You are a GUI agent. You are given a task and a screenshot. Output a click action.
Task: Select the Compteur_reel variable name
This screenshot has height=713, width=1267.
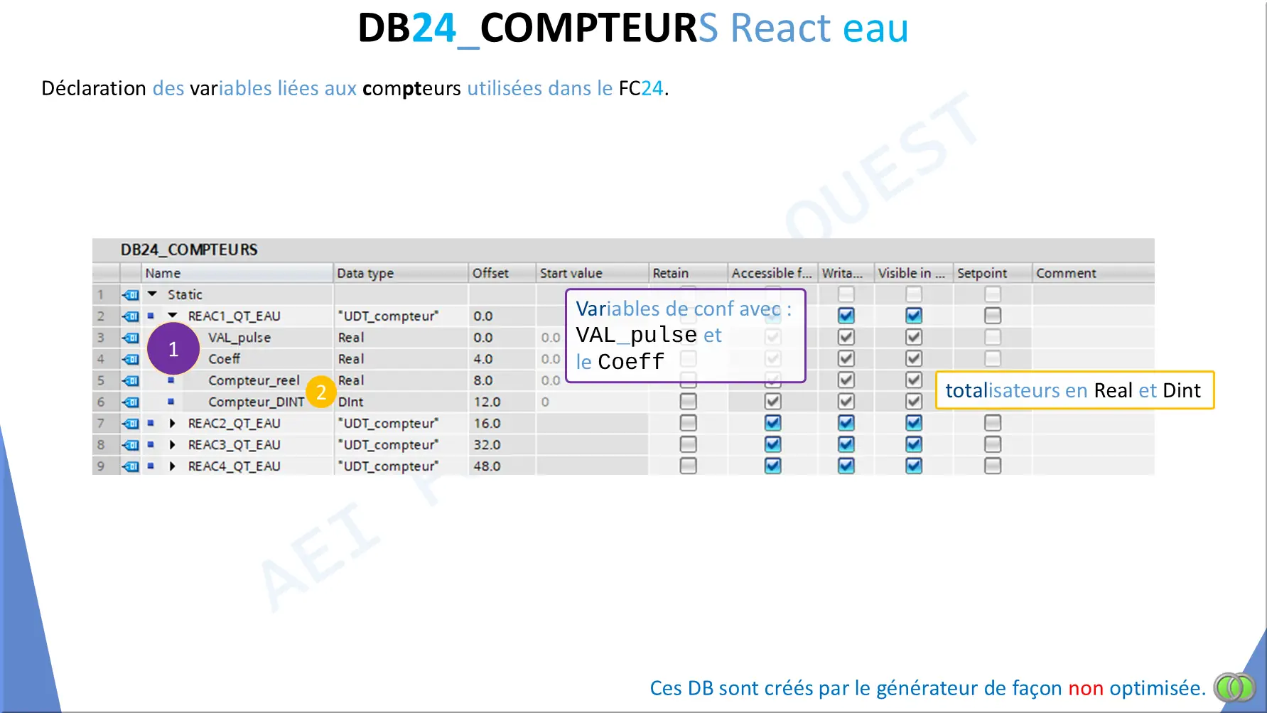(254, 380)
